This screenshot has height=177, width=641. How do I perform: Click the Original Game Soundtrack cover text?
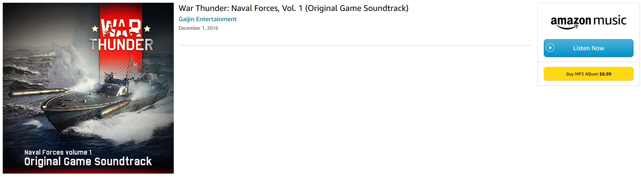(x=88, y=161)
